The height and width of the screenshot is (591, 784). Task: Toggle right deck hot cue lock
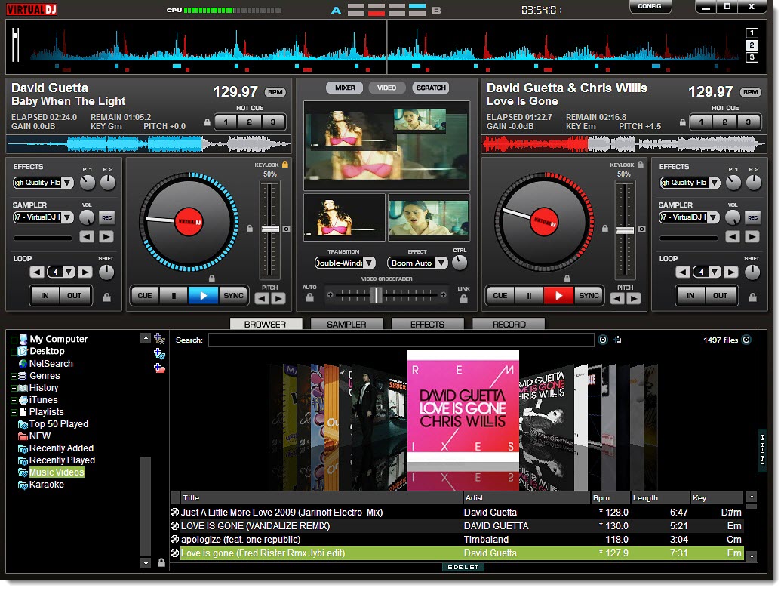682,122
